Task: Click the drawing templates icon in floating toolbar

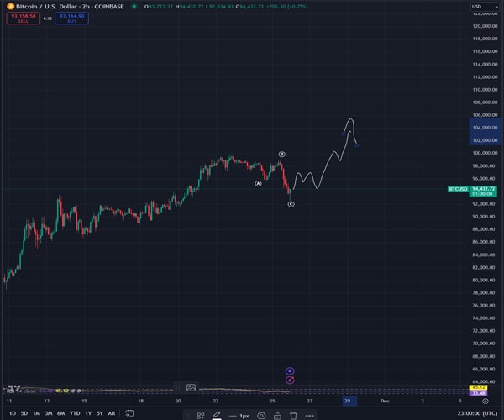Action: click(201, 416)
